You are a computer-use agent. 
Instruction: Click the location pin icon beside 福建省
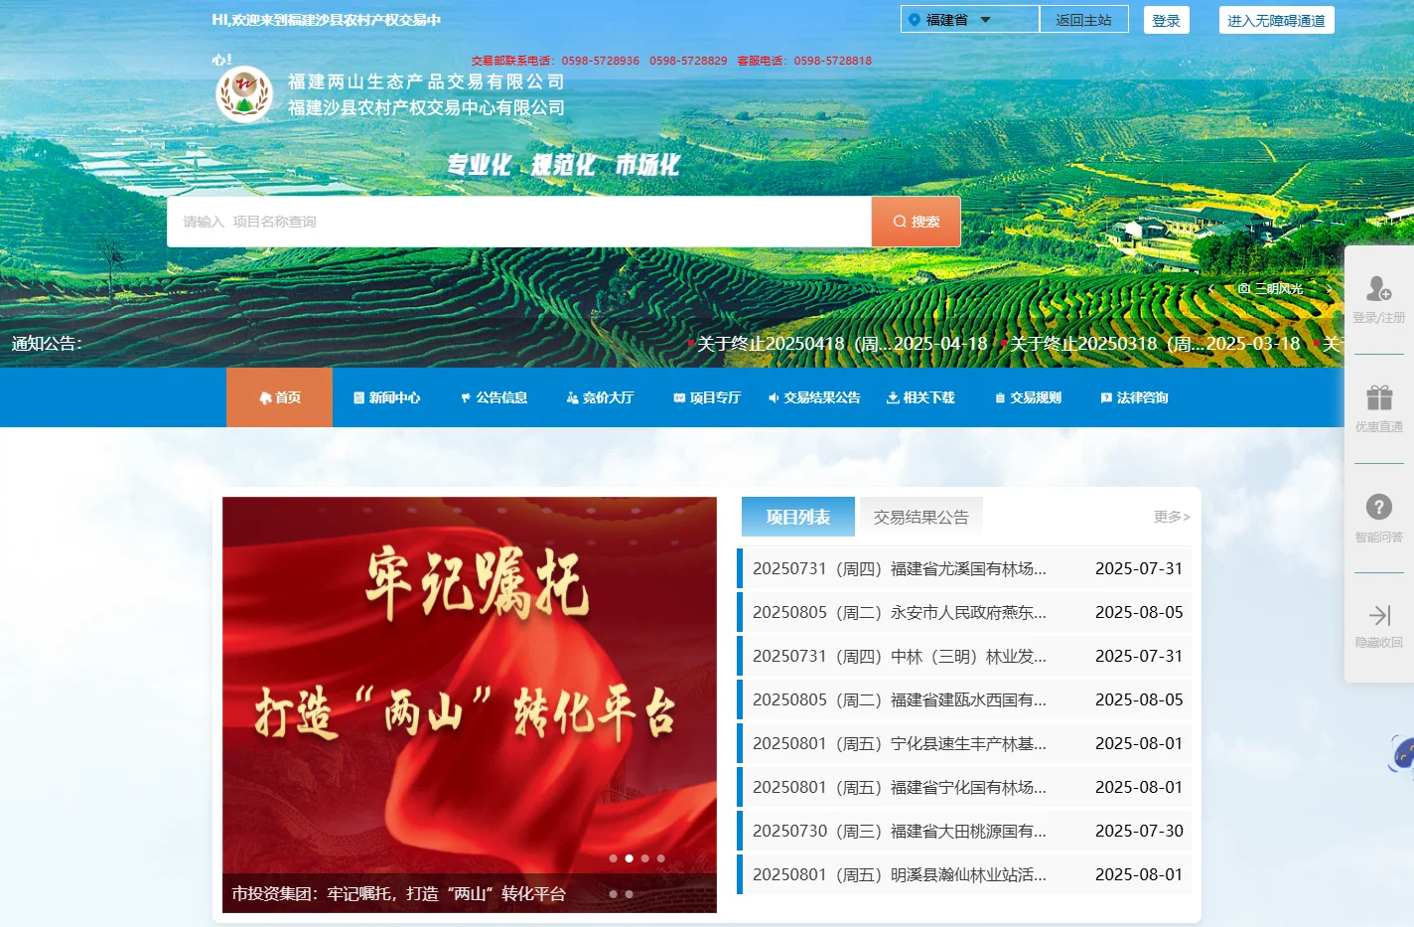pos(915,19)
